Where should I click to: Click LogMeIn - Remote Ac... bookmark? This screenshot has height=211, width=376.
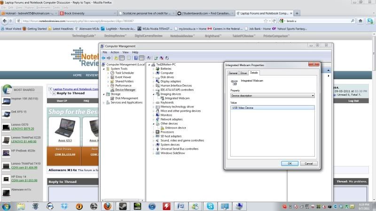pyautogui.click(x=118, y=29)
